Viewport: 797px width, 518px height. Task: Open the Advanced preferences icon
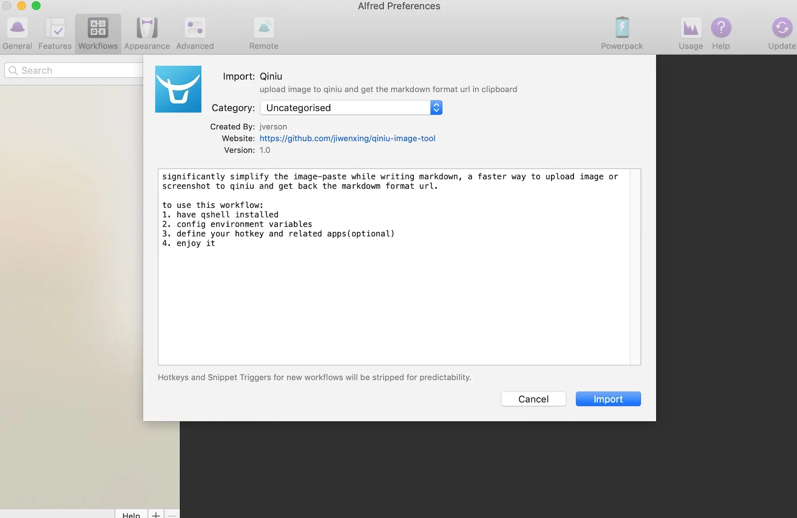195,28
